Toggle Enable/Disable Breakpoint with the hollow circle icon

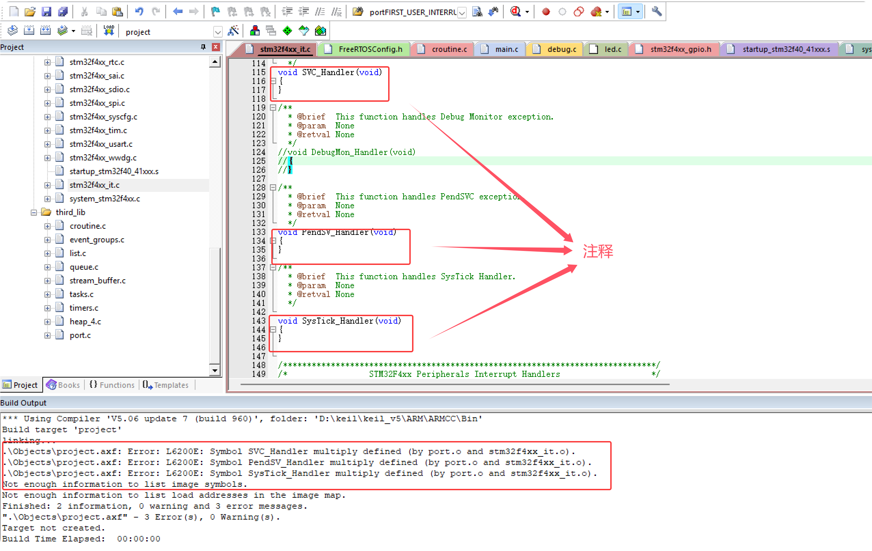coord(562,11)
